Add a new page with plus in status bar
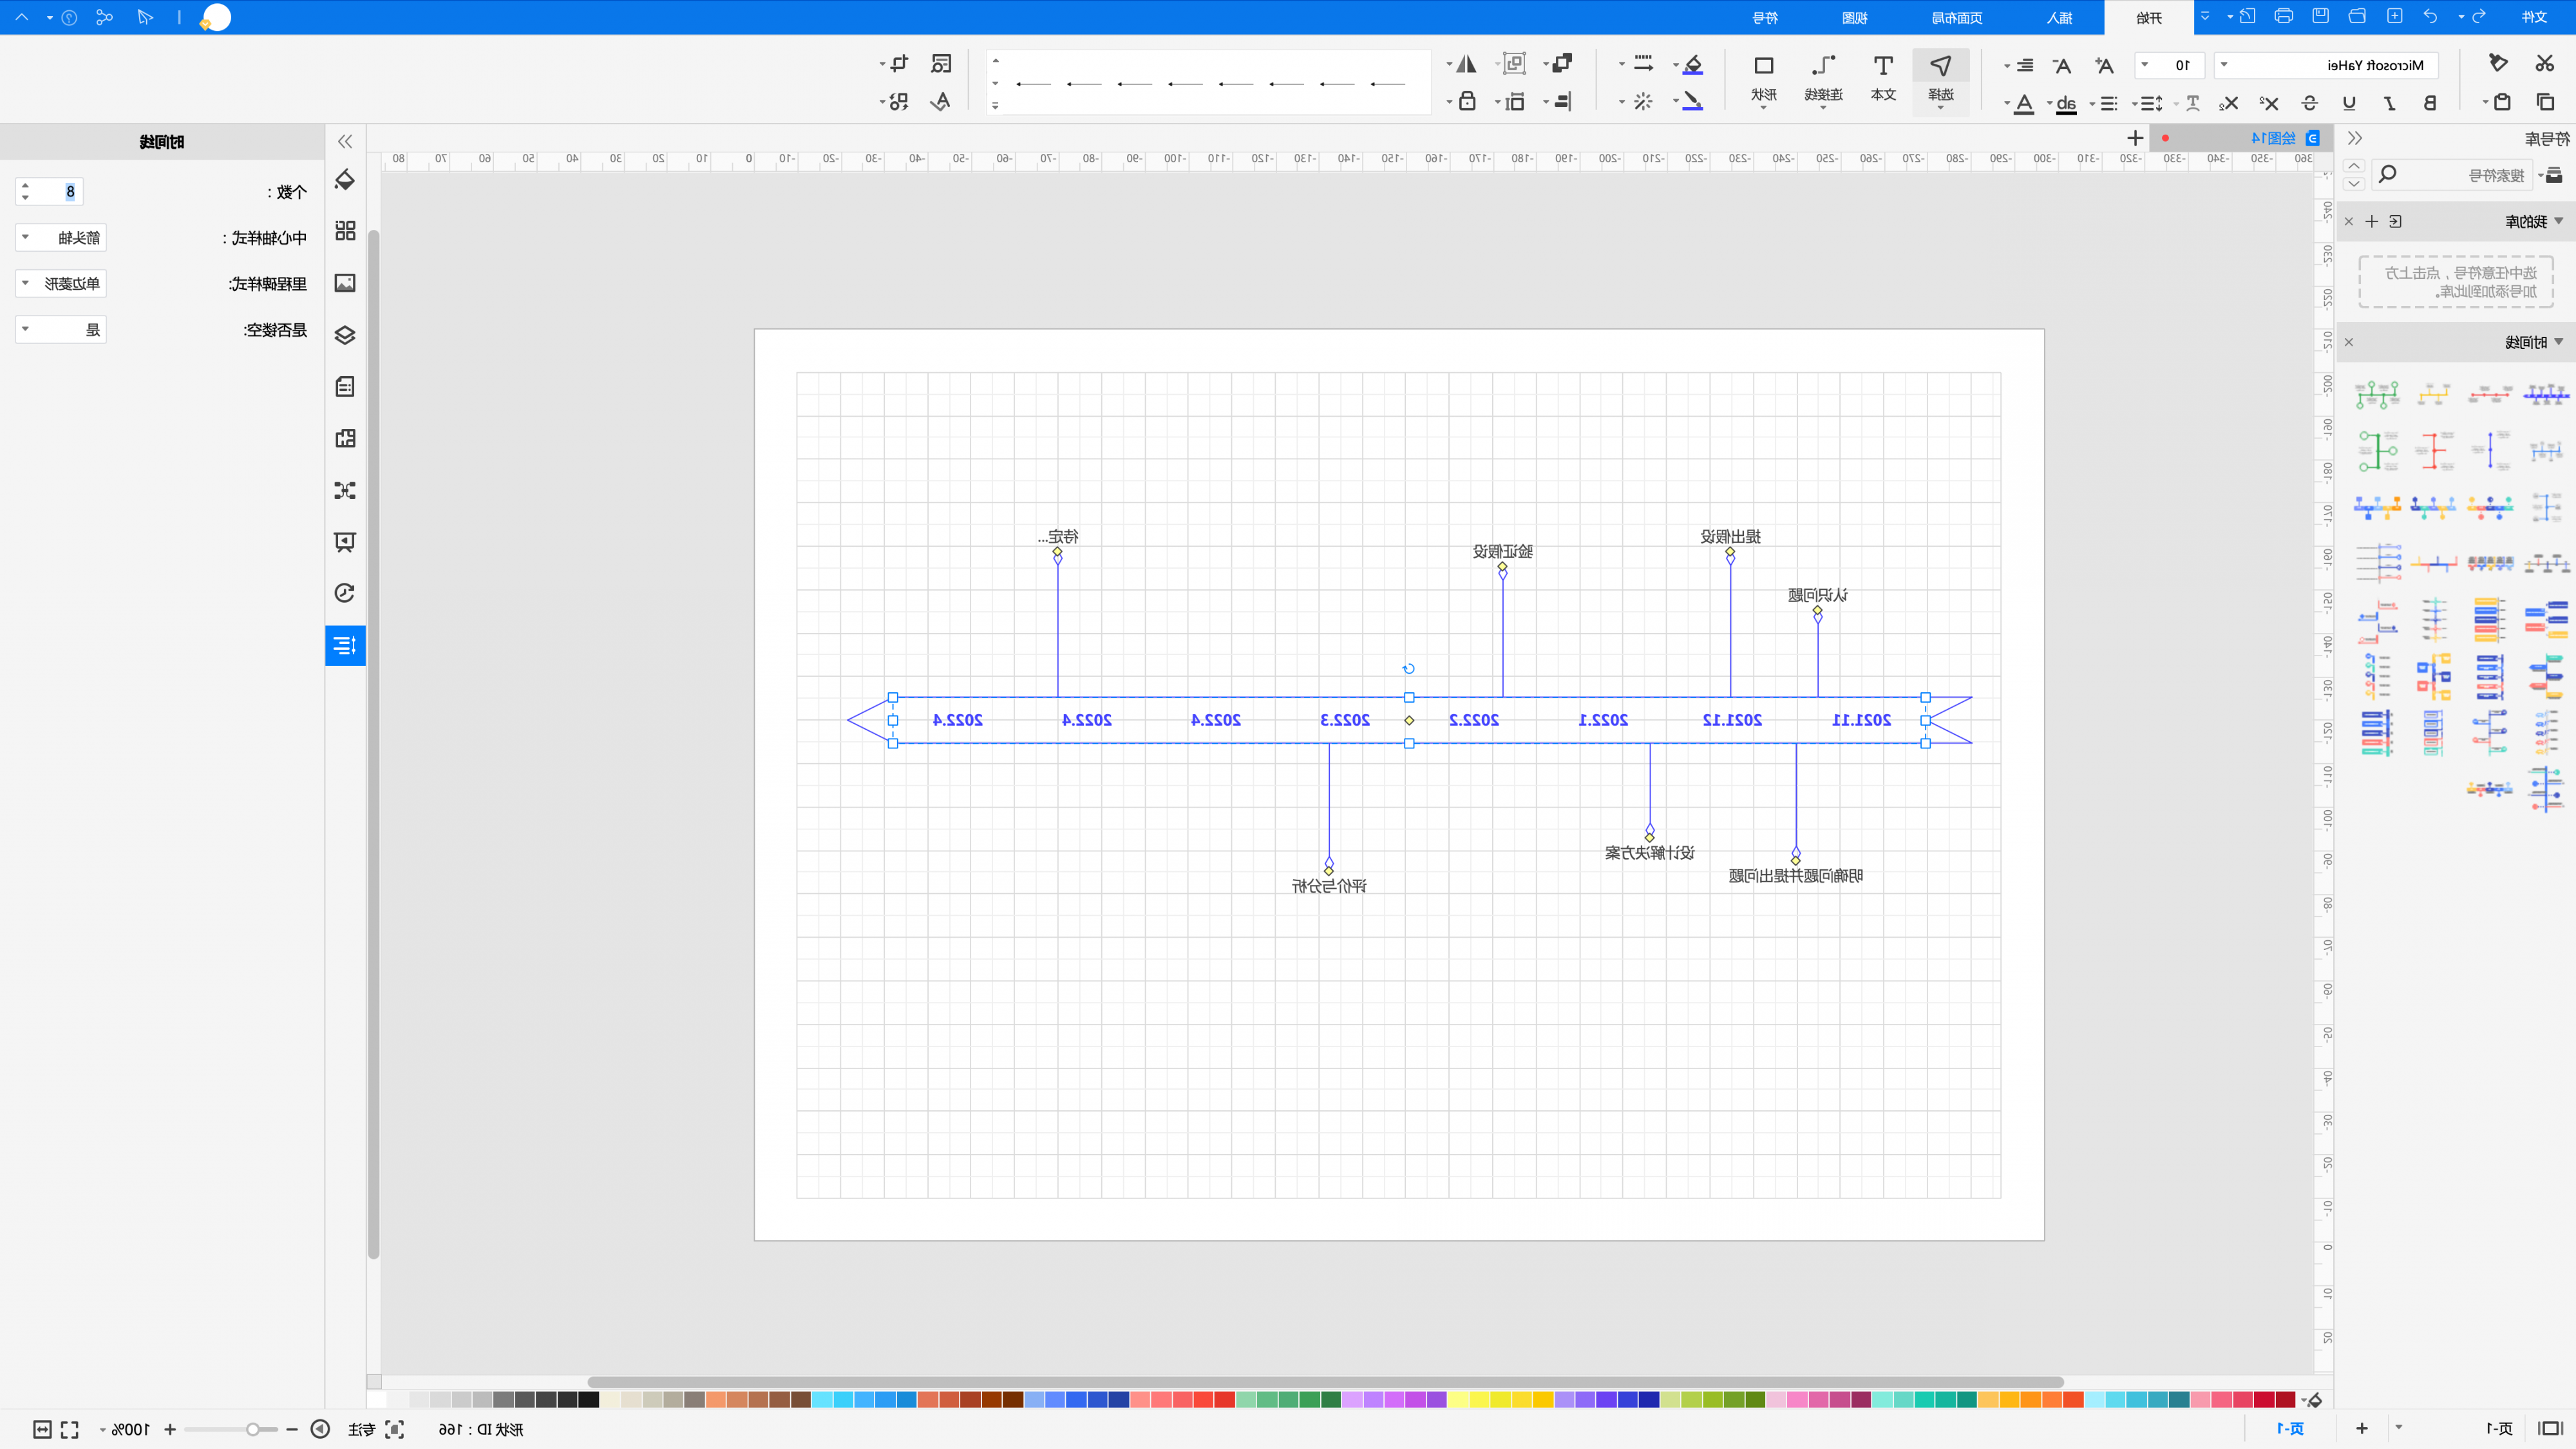Screen dimensions: 2576x1449 (2362, 1428)
